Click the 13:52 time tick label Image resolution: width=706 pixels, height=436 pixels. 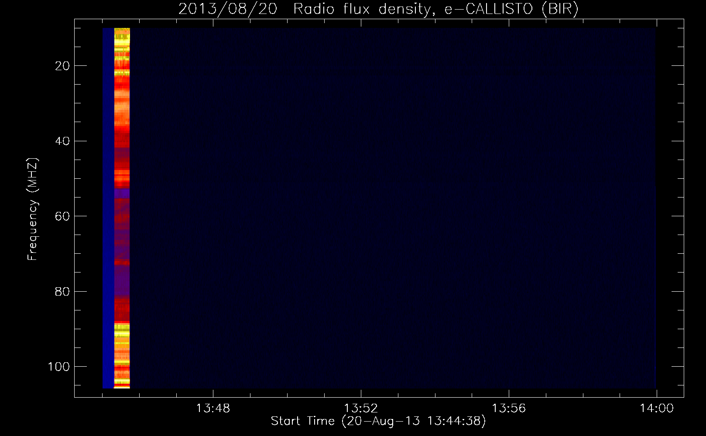point(361,409)
